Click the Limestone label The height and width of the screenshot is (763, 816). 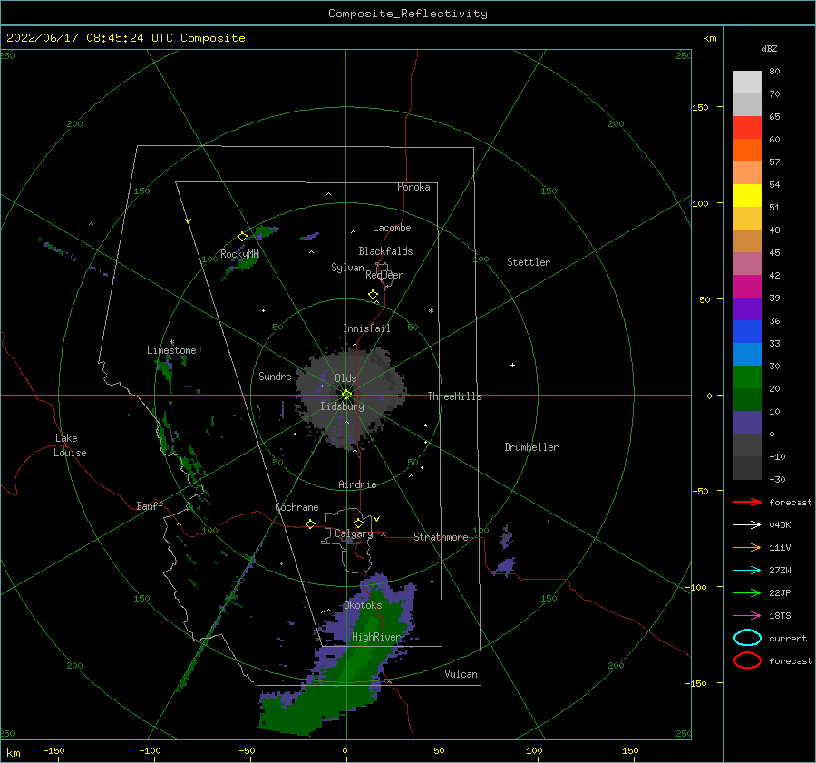tap(171, 350)
